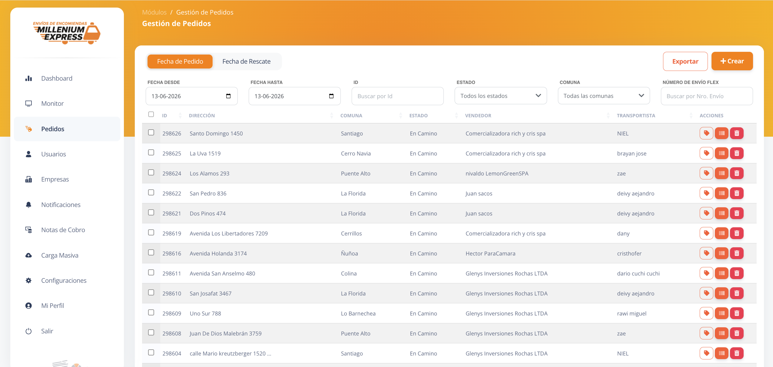Click the tag icon for order 298611

pyautogui.click(x=706, y=273)
